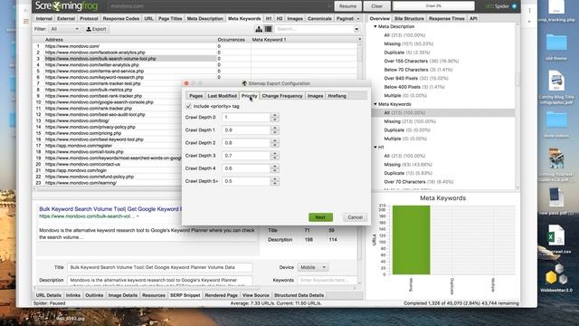The width and height of the screenshot is (579, 326).
Task: Toggle the Include priority tag checkbox
Action: 189,106
